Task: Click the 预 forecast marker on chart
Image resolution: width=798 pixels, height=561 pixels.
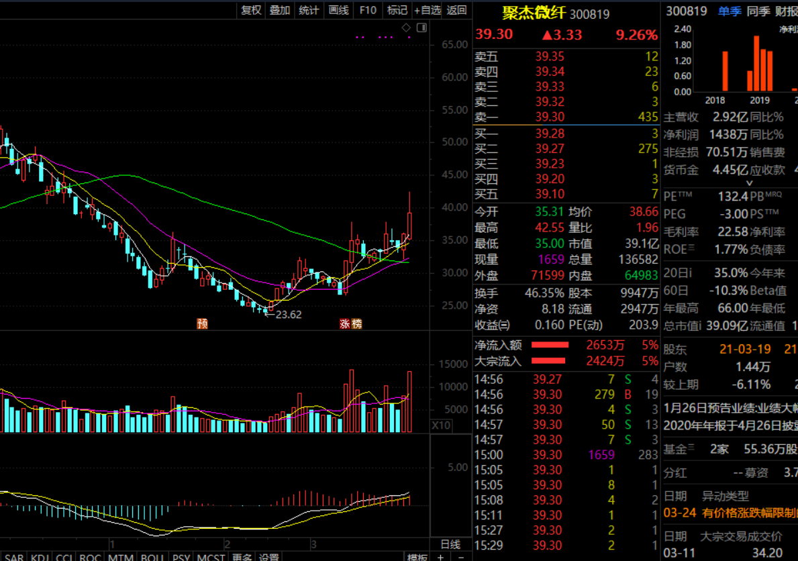Action: coord(202,323)
